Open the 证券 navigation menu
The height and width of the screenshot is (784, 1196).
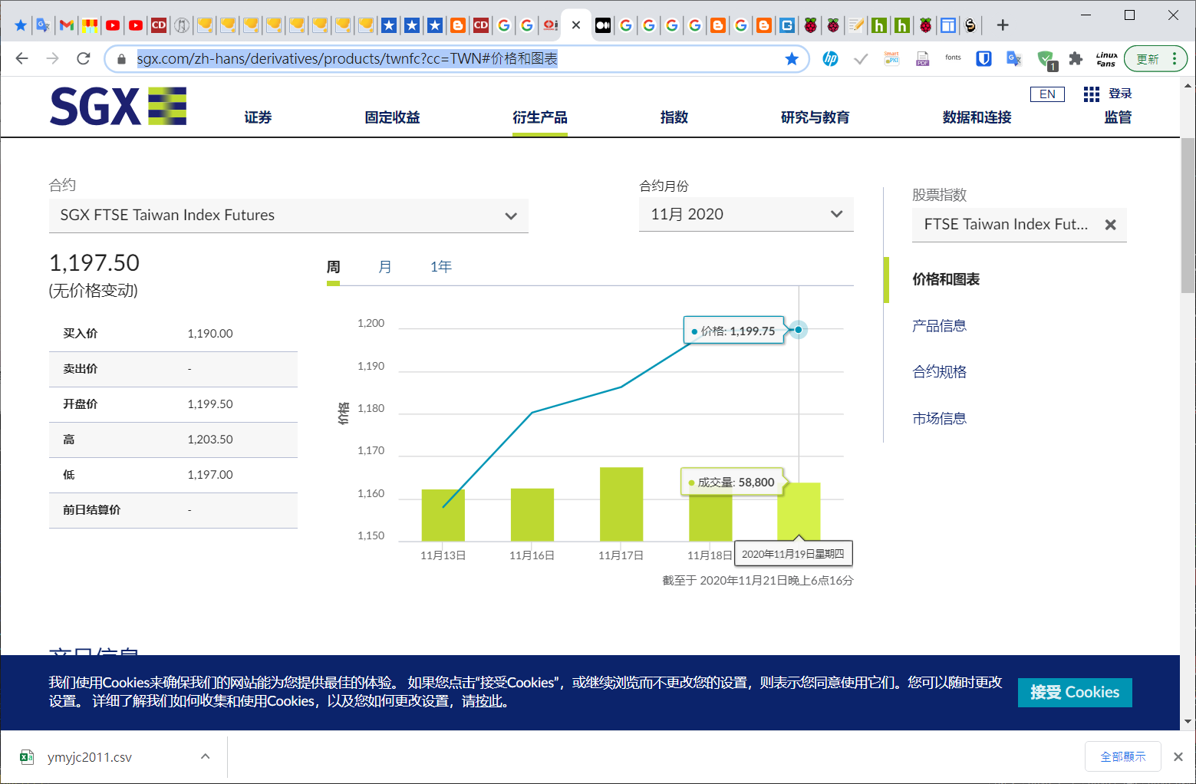point(258,117)
